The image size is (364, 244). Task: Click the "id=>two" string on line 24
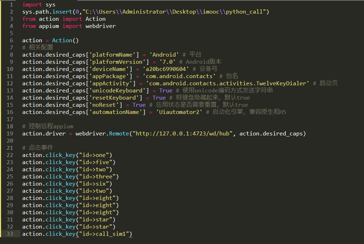94,169
